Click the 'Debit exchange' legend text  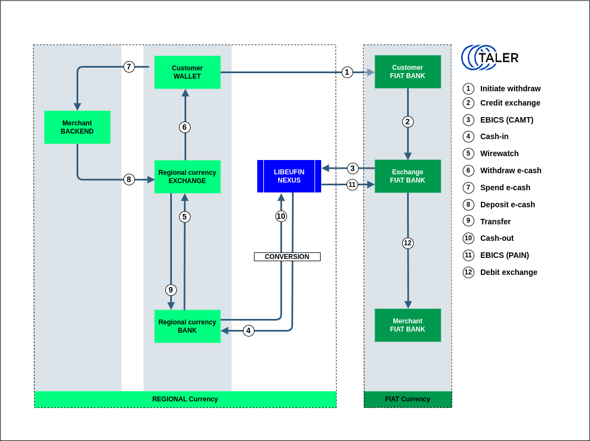508,272
